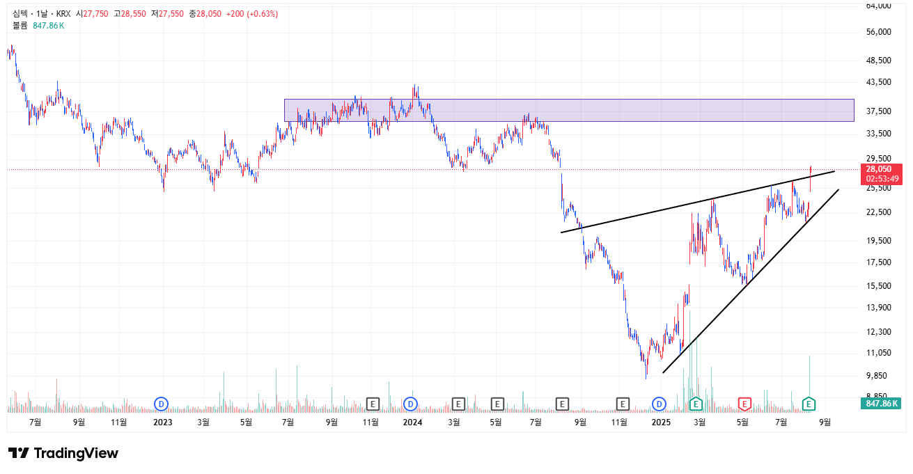Click the 48,500 price axis label

click(x=879, y=61)
